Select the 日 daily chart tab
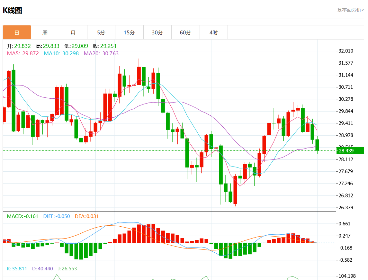The image size is (368, 280). (x=17, y=32)
